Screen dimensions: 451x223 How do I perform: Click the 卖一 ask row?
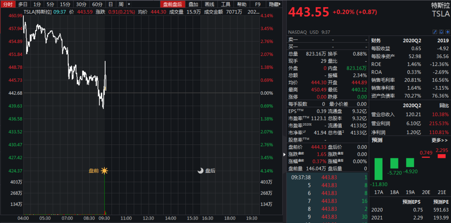click(x=328, y=39)
